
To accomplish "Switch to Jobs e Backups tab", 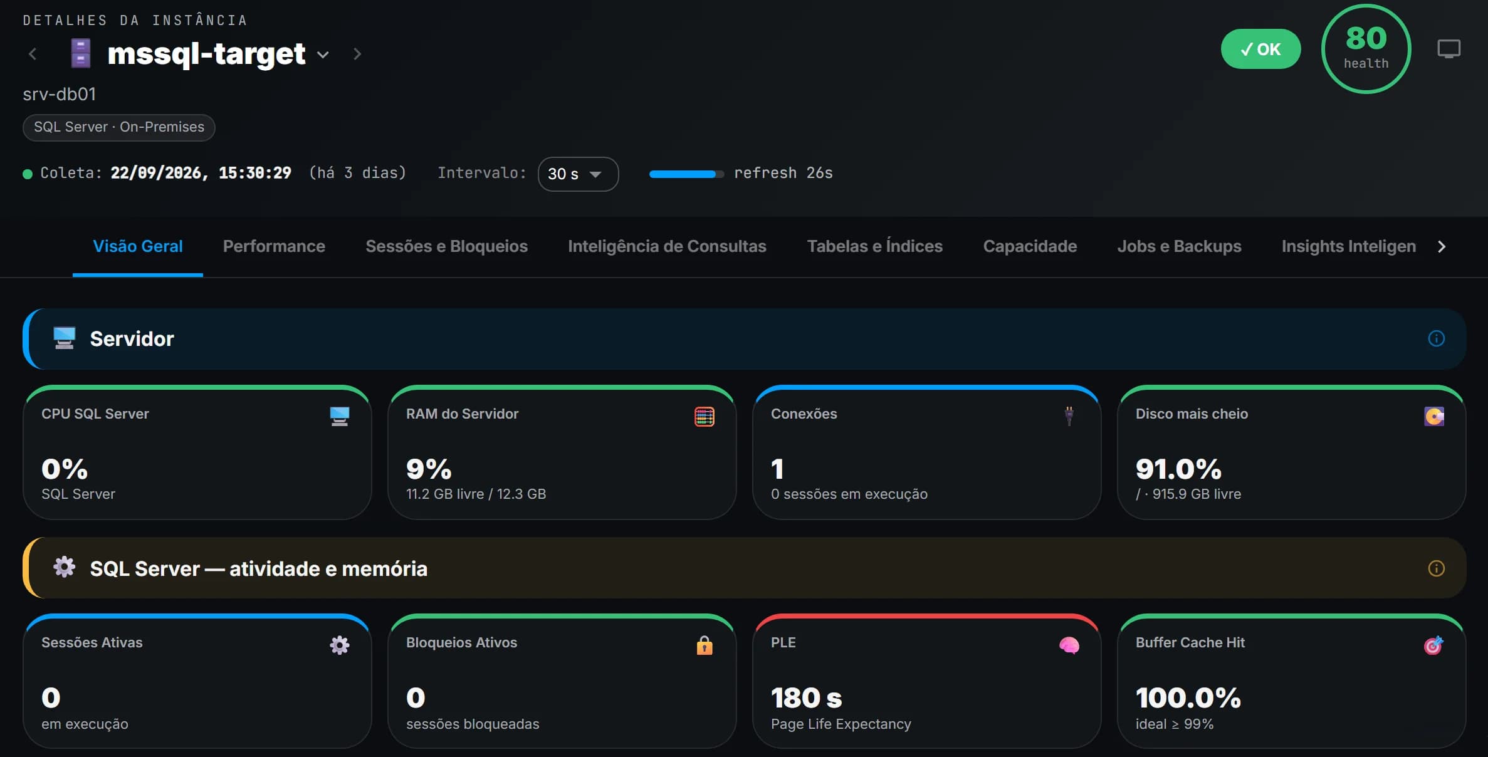I will click(1179, 246).
